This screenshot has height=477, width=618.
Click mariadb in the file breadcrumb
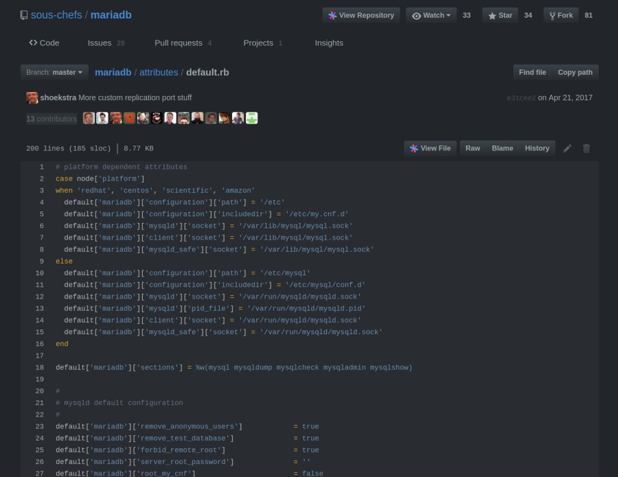pyautogui.click(x=113, y=73)
